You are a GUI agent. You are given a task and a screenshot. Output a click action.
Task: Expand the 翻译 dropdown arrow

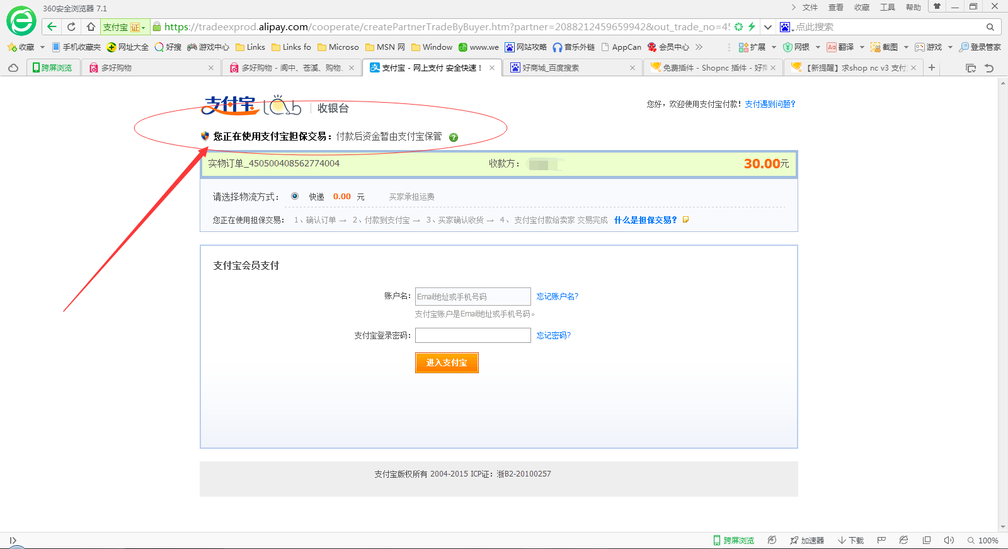point(862,47)
